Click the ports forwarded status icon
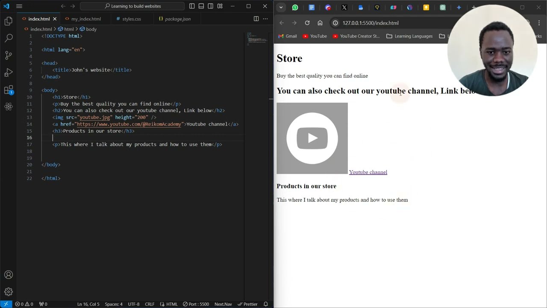 tap(43, 304)
